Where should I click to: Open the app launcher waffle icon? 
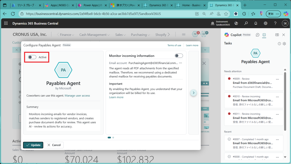pos(6,23)
